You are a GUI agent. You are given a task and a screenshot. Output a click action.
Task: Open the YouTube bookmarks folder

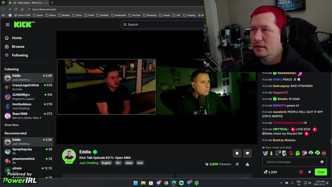point(134,15)
